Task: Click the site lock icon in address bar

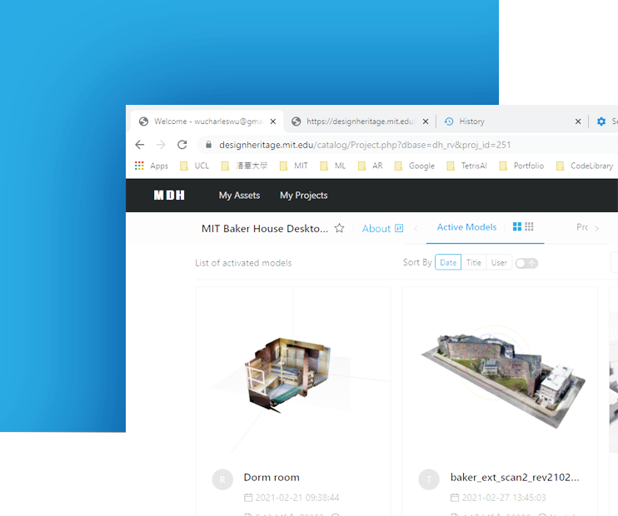Action: point(209,144)
